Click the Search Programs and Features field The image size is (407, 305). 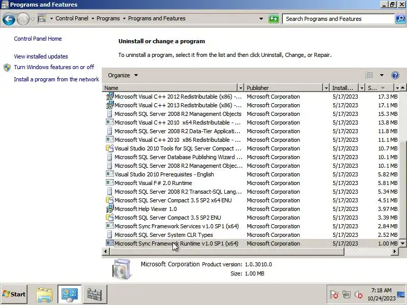pyautogui.click(x=338, y=19)
